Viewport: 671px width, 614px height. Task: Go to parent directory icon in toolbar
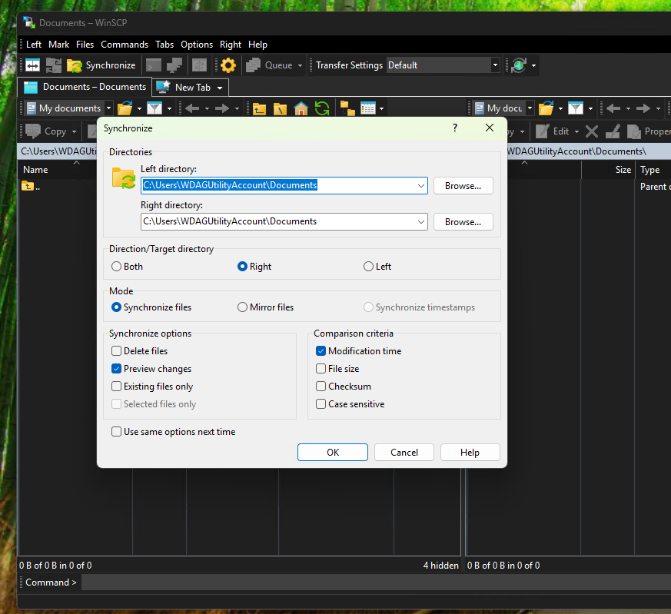click(260, 108)
